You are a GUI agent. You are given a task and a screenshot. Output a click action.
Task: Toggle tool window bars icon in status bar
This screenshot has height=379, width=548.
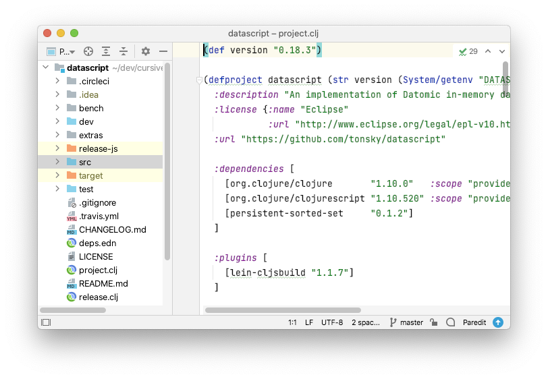(x=46, y=322)
